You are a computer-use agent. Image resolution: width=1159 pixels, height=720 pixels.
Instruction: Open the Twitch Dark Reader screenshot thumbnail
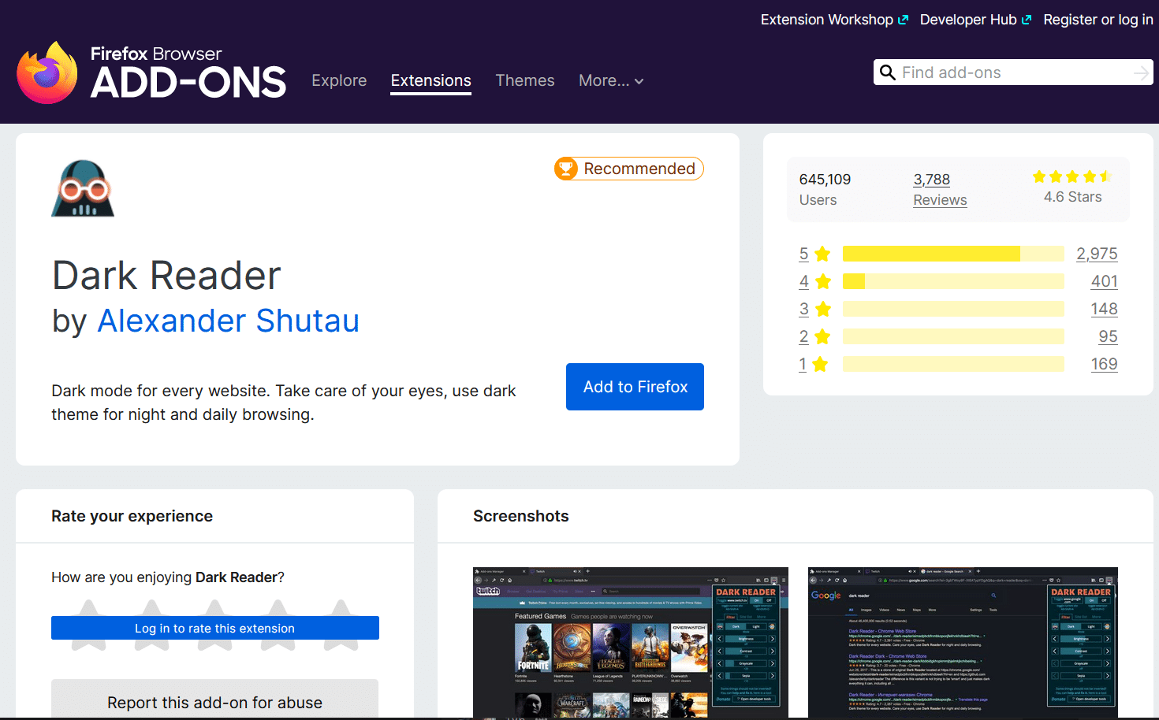(630, 642)
